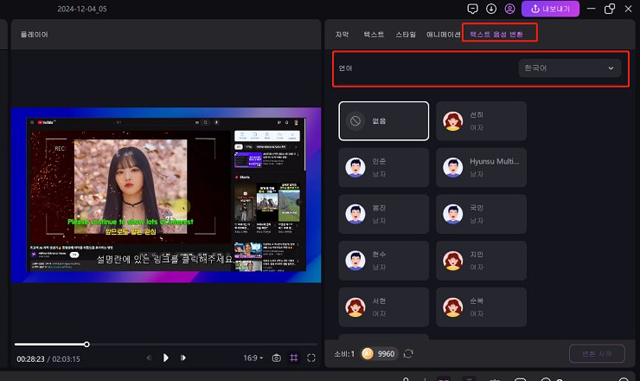Refresh the credit balance

click(x=408, y=353)
